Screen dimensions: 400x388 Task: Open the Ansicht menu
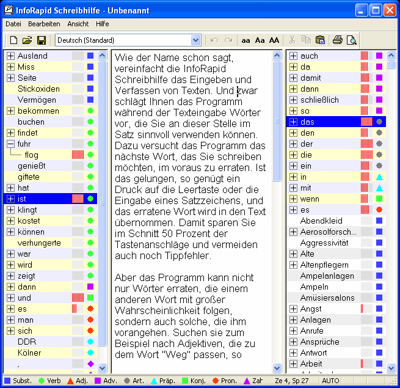(78, 24)
